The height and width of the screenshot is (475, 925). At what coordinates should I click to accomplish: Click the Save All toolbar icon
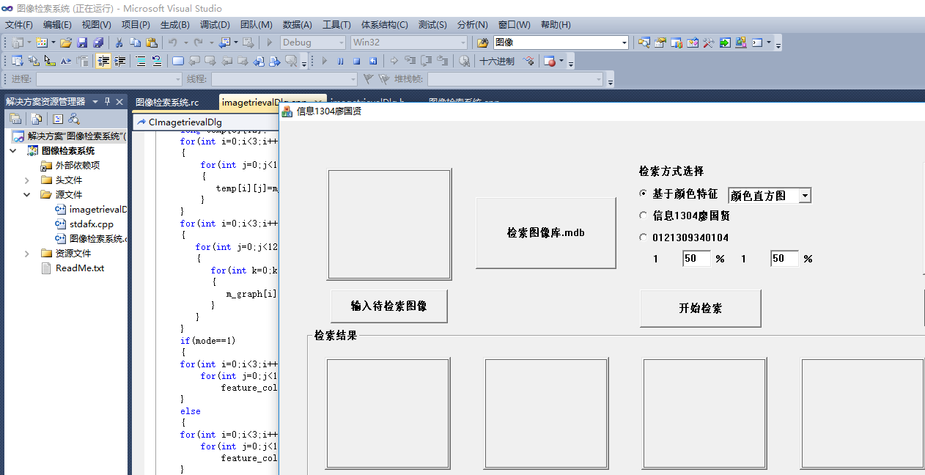tap(97, 43)
